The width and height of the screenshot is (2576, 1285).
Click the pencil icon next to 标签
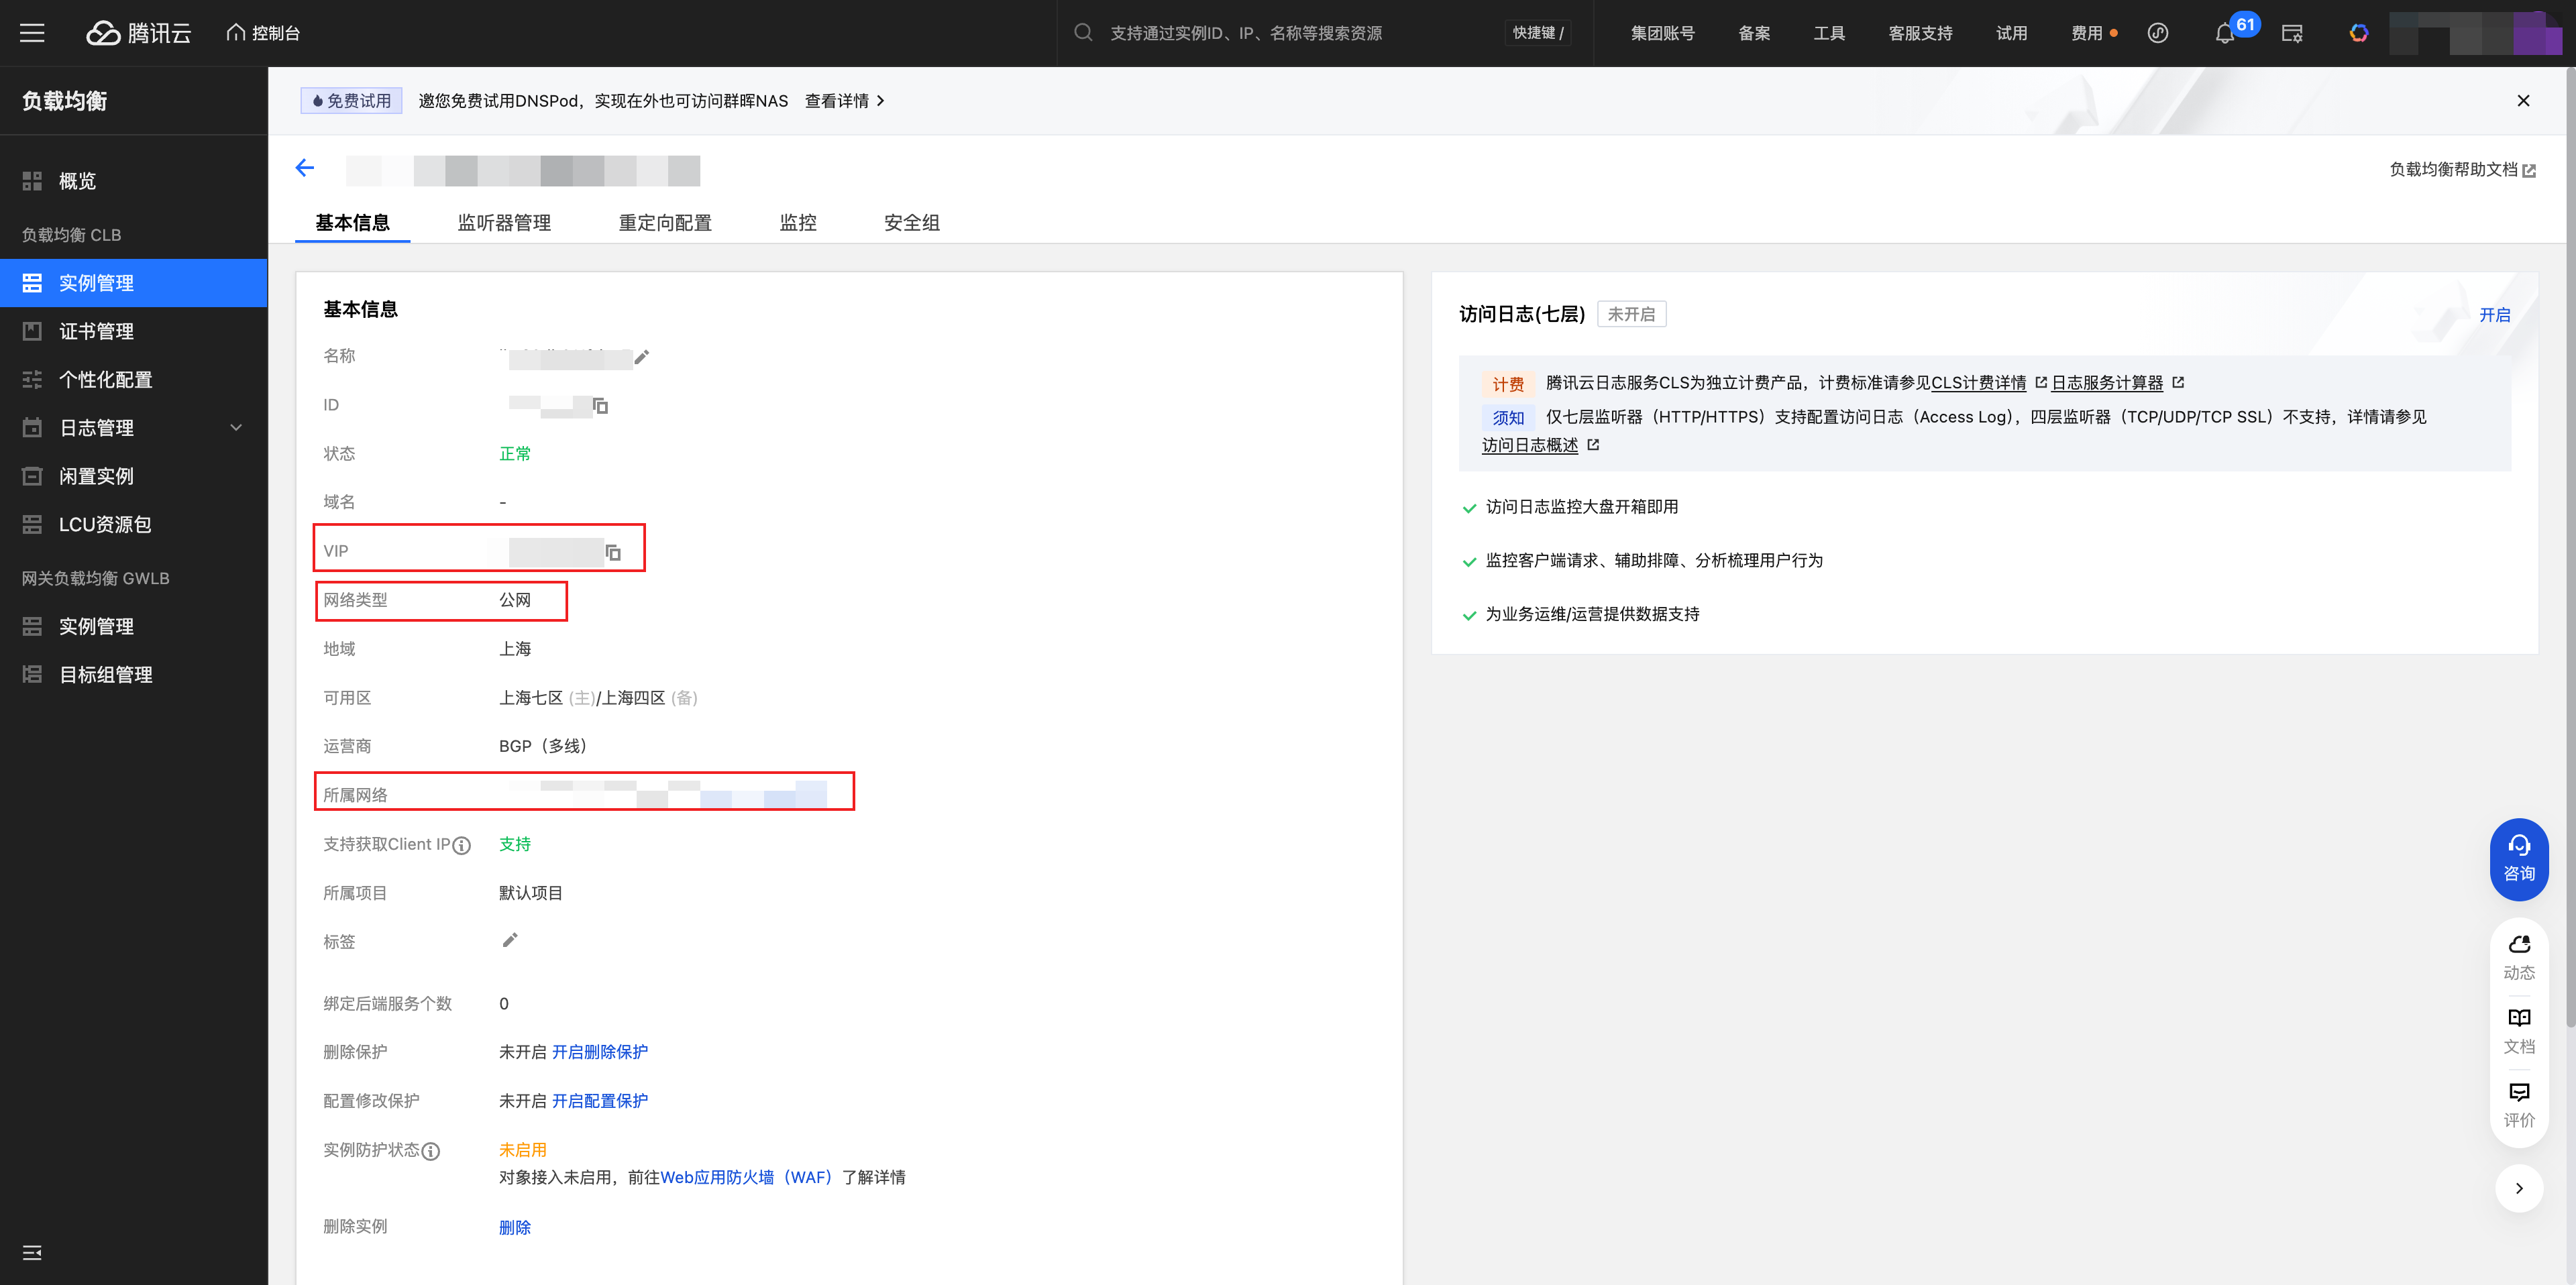coord(510,940)
